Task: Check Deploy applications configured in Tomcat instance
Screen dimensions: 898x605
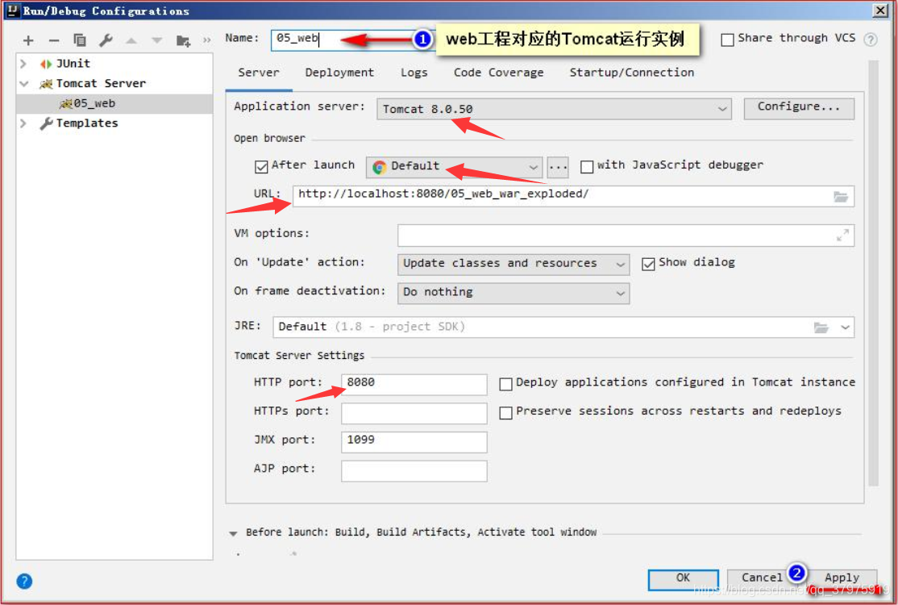Action: (505, 384)
